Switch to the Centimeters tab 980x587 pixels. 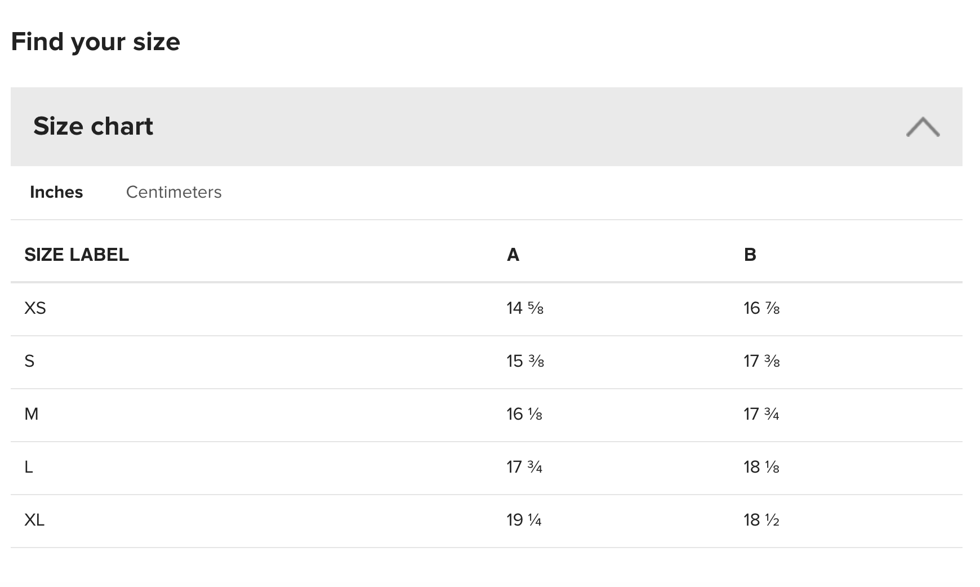pos(173,192)
